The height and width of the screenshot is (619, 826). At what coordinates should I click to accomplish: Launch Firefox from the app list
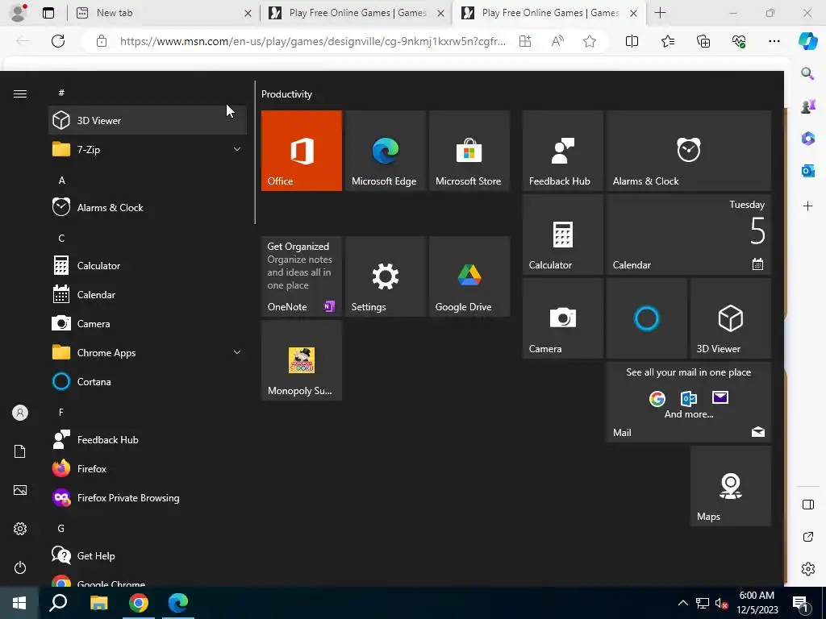click(148, 469)
